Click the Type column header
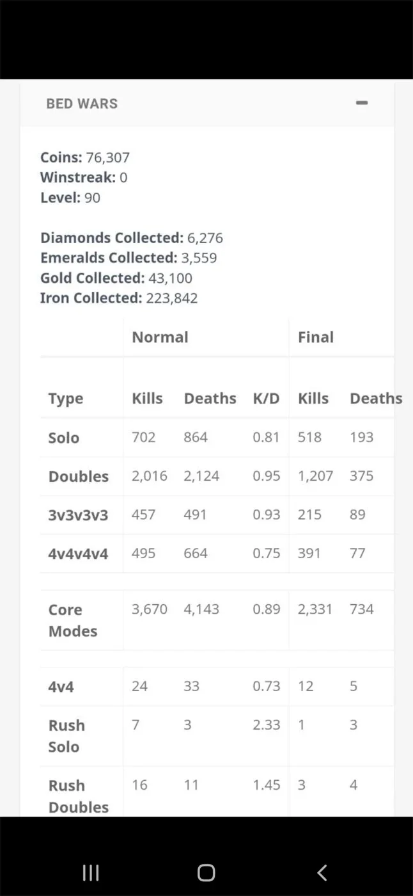413x896 pixels. click(x=66, y=399)
